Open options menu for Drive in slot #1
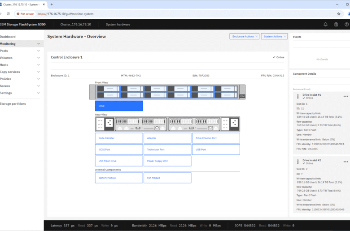The width and height of the screenshot is (350, 231). coord(346,96)
